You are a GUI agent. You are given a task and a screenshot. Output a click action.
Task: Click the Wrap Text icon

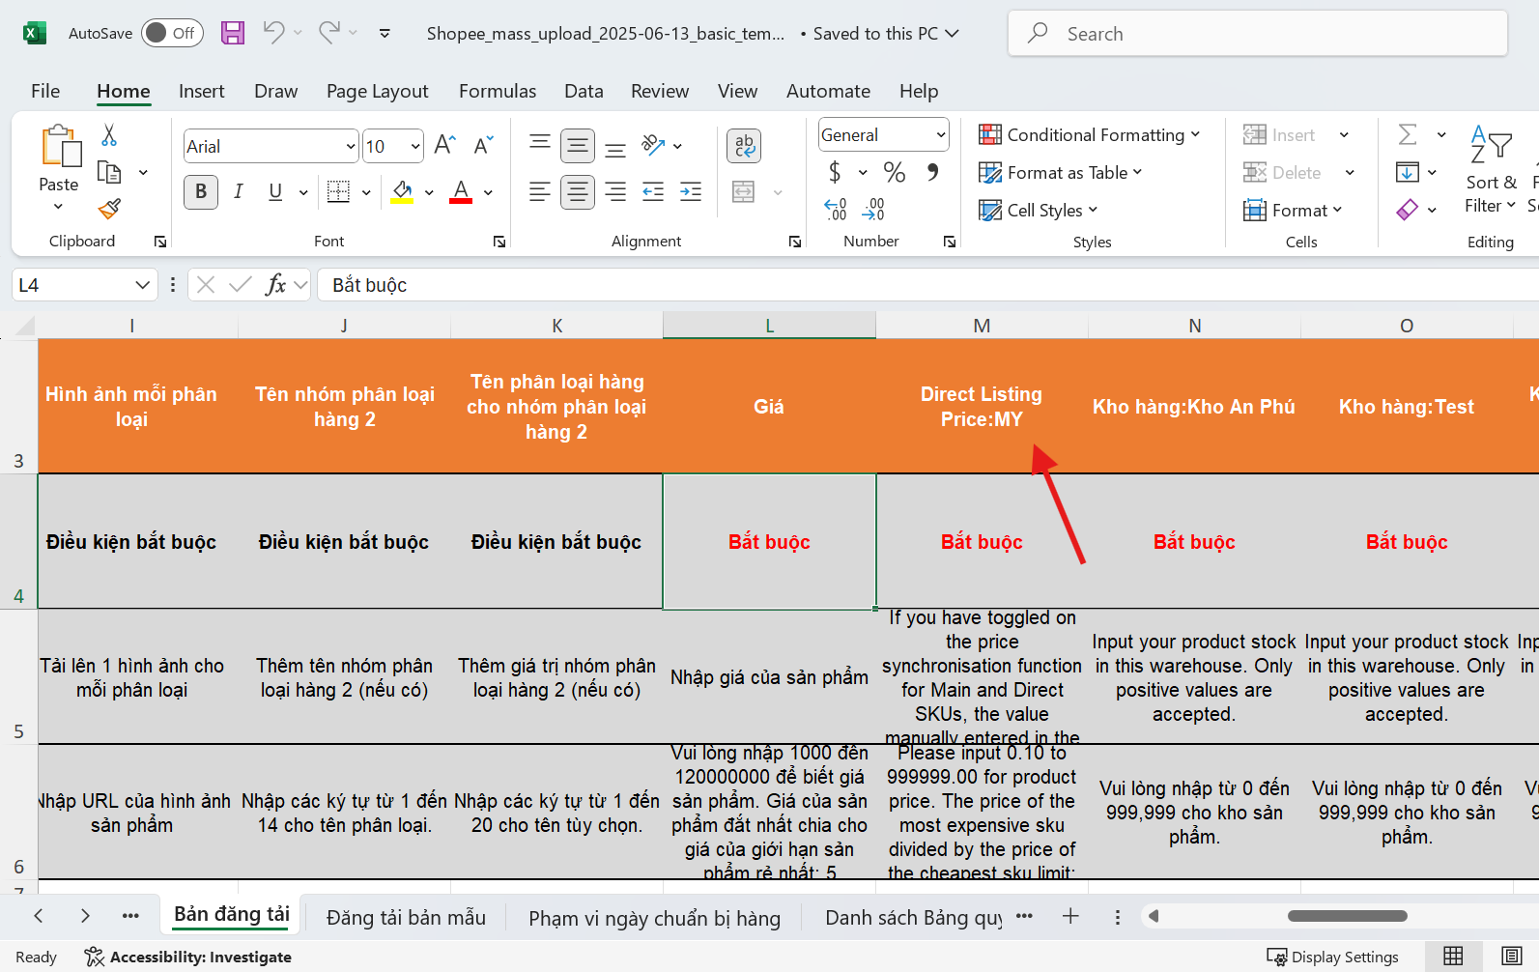click(x=743, y=146)
